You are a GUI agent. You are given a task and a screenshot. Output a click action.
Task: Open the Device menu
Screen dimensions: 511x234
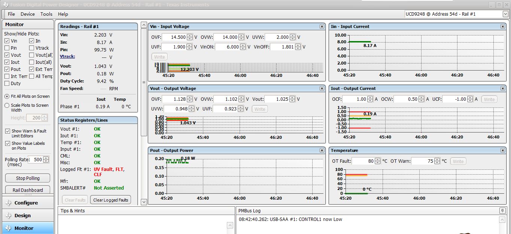click(x=28, y=14)
